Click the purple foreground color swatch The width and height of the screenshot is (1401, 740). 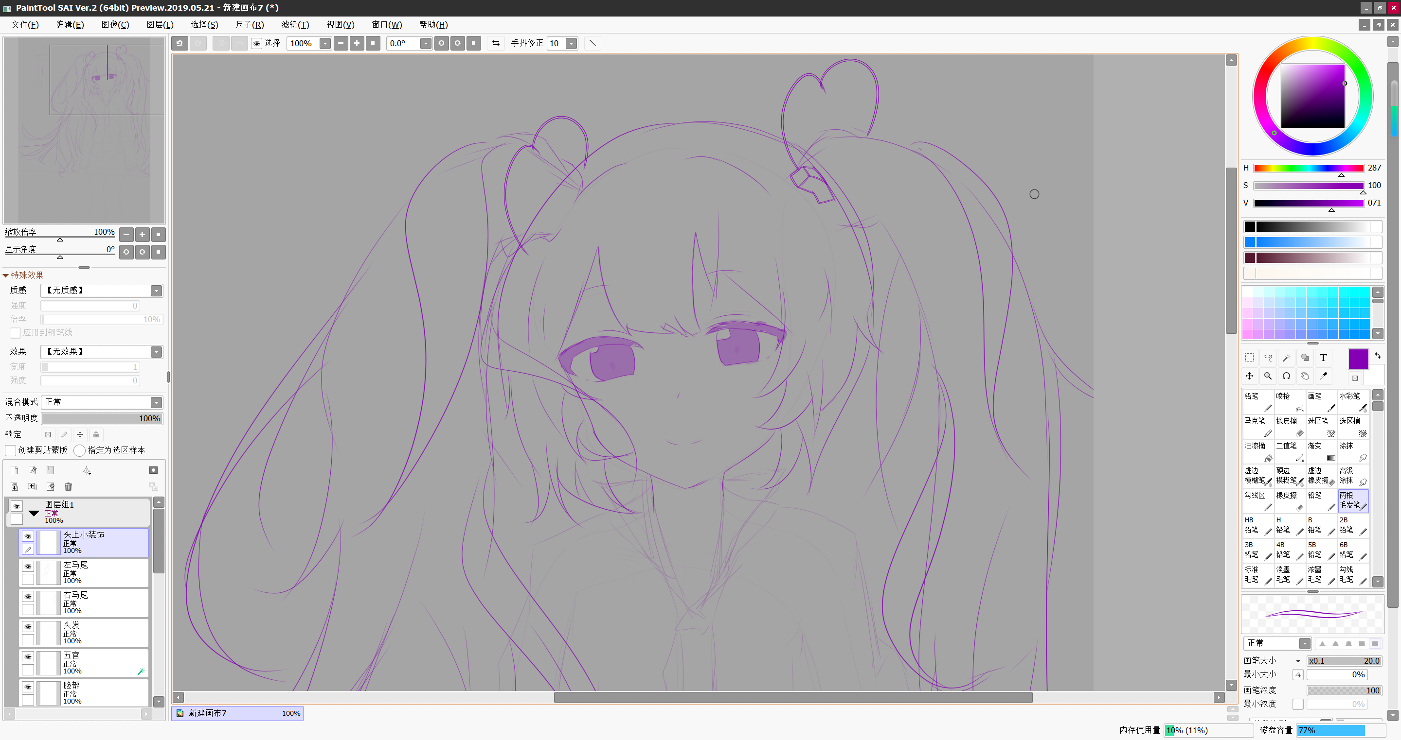tap(1358, 359)
